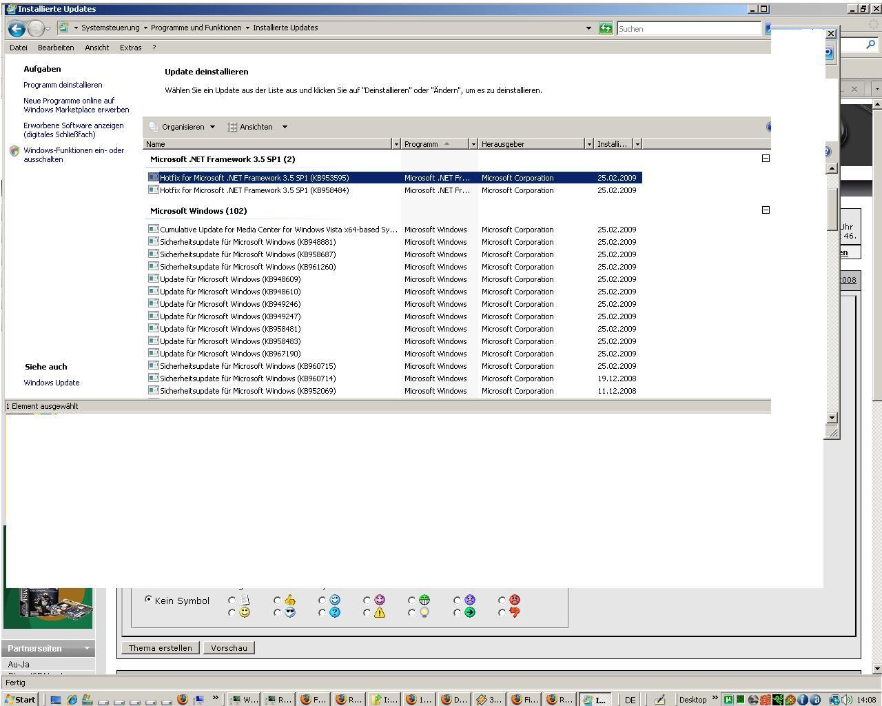The height and width of the screenshot is (706, 882).
Task: Click the icon of Update KB949246
Action: 154,303
